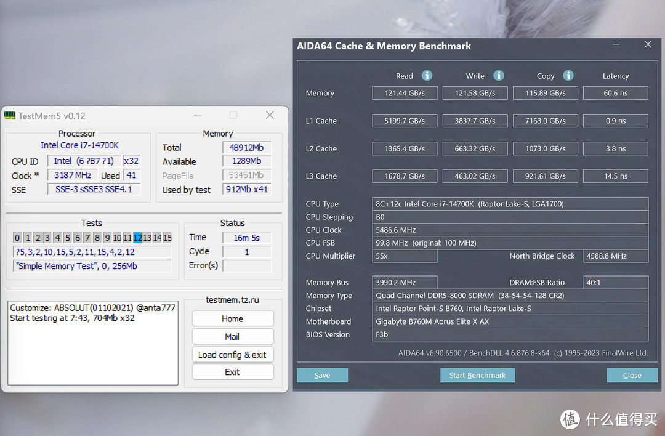The width and height of the screenshot is (665, 436).
Task: Click the Cycle value 1 in Status
Action: pyautogui.click(x=246, y=252)
